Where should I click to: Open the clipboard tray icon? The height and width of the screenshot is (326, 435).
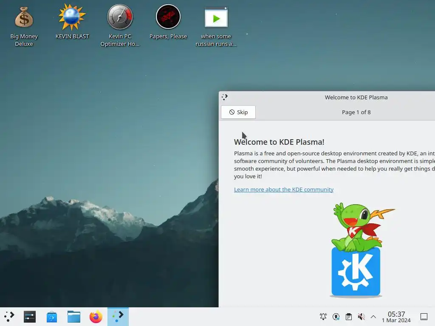[x=349, y=316]
